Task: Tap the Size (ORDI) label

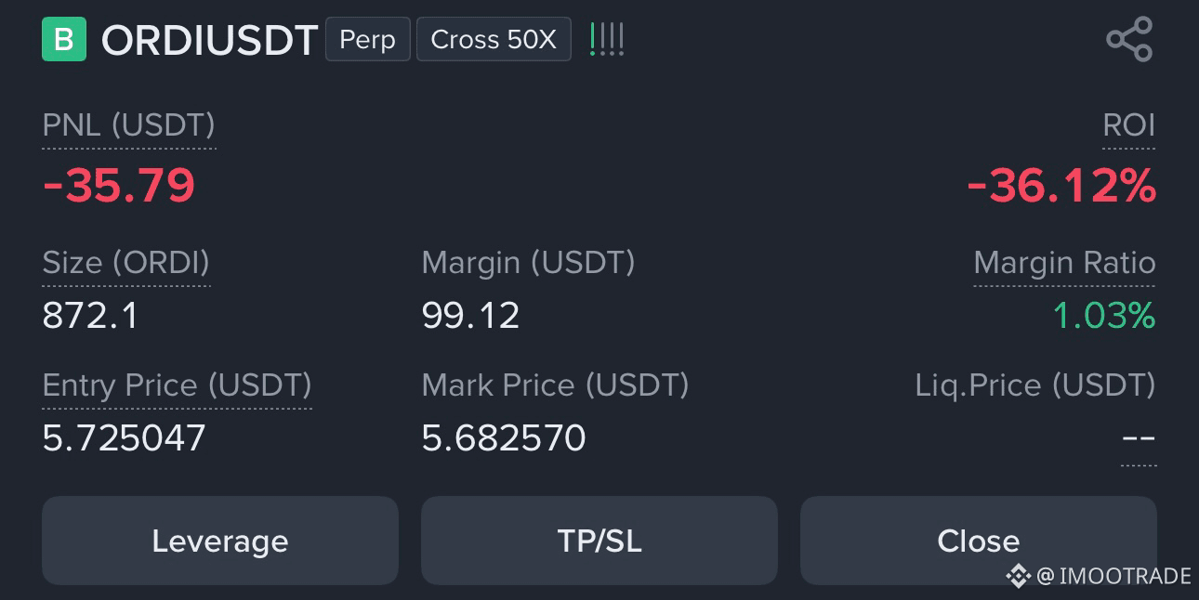Action: coord(126,263)
